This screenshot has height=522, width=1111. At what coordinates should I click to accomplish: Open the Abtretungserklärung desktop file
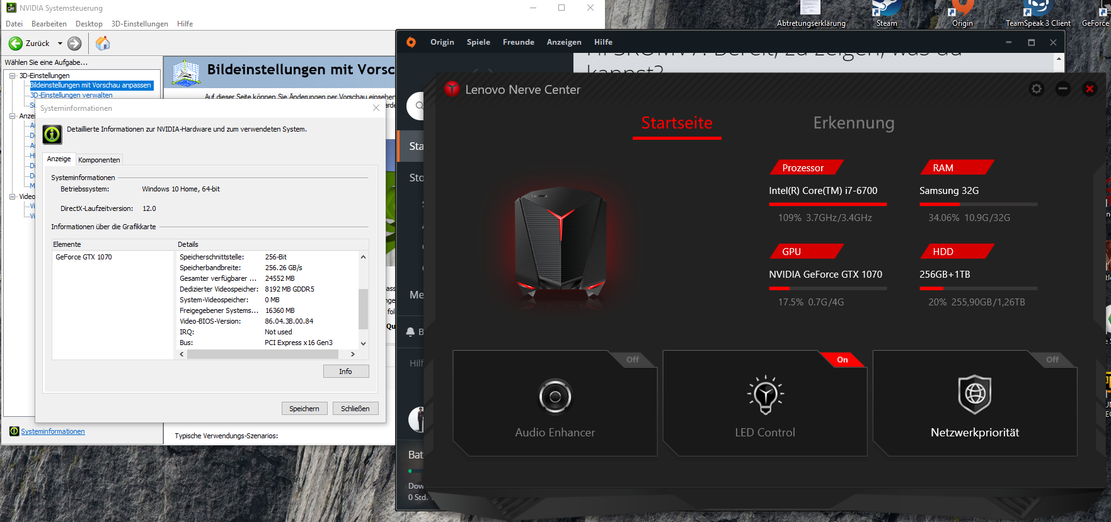tap(811, 14)
